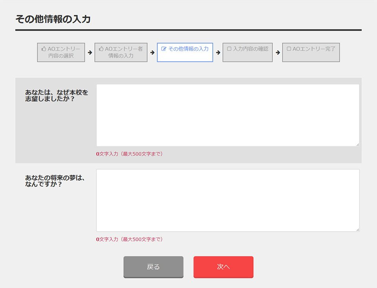Screen dimensions: 377x288
Task: Select the AOエントリー者情報の入力 step label
Action: click(x=121, y=53)
